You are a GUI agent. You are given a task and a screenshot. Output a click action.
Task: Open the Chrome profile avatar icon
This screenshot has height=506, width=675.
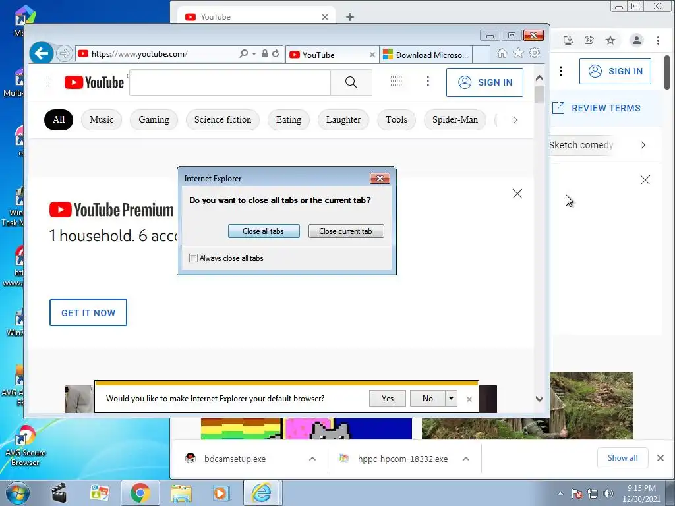pyautogui.click(x=636, y=40)
